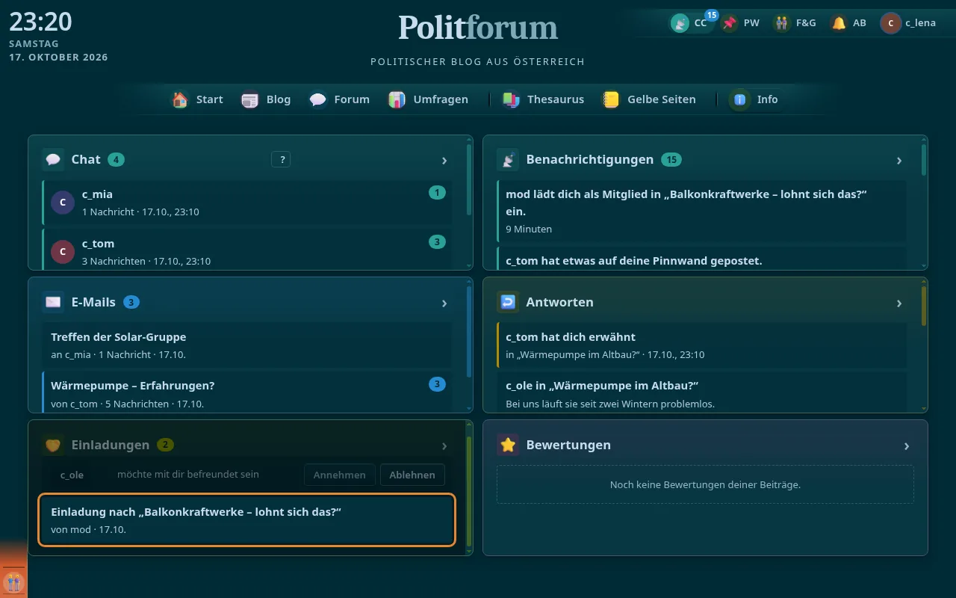Screen dimensions: 956x598
Task: Click the Forum speech bubble icon
Action: 318,99
